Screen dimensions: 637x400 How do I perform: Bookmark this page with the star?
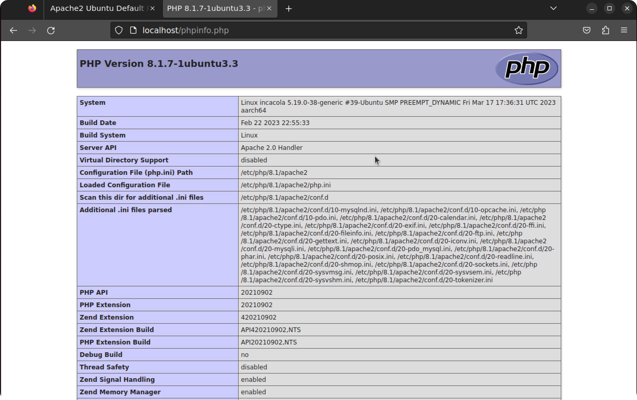518,30
